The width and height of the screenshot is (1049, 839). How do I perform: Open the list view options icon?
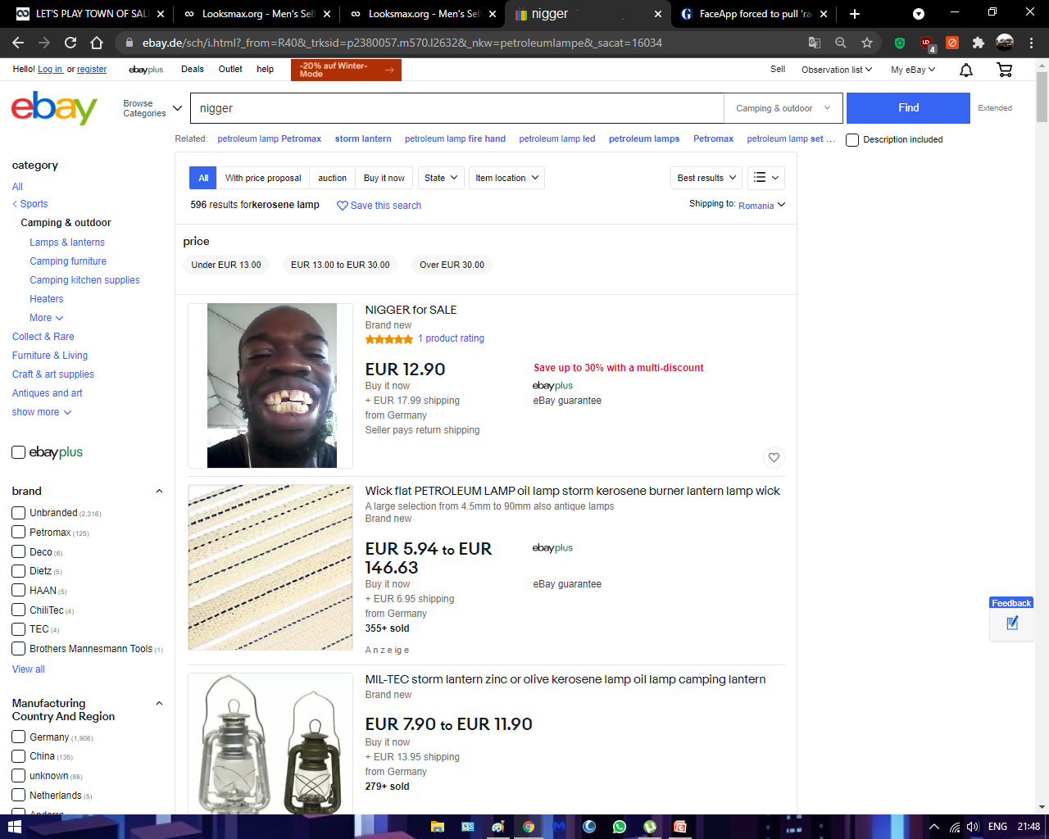pyautogui.click(x=766, y=178)
